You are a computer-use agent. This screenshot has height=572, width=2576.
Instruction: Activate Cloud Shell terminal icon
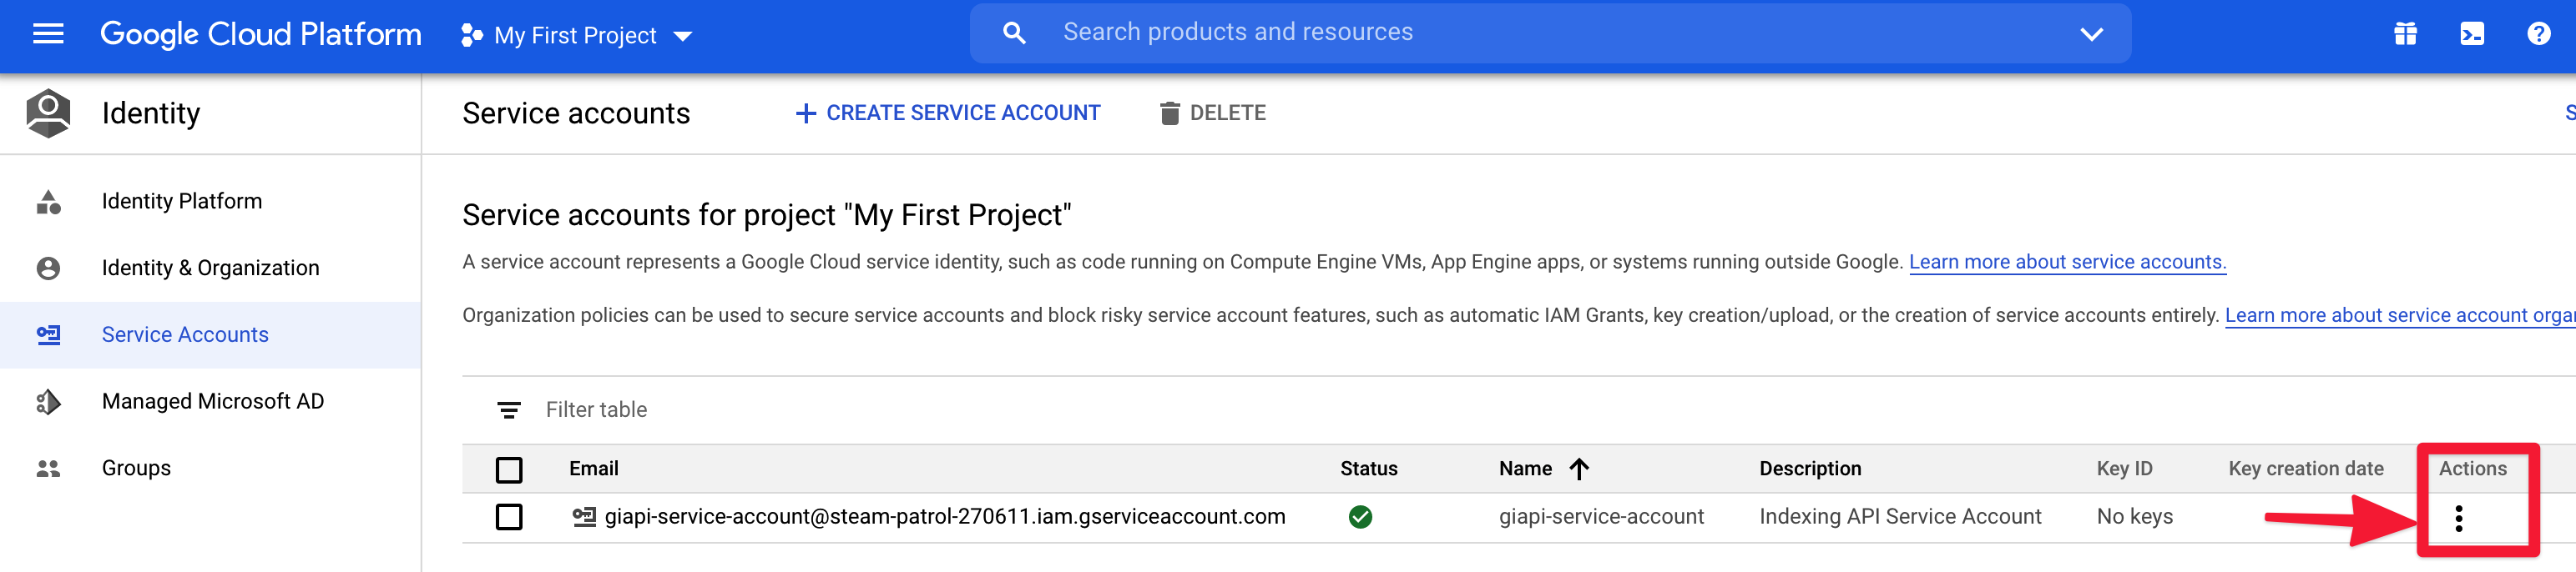2471,35
